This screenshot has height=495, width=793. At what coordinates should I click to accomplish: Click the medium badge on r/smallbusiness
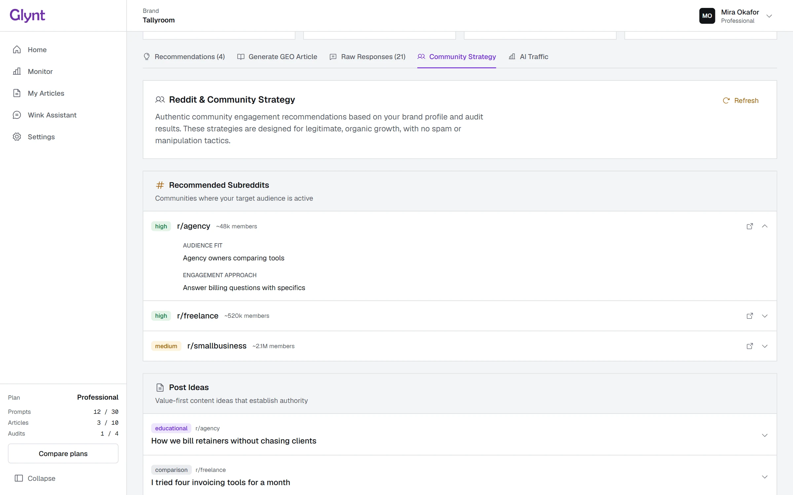tap(166, 346)
